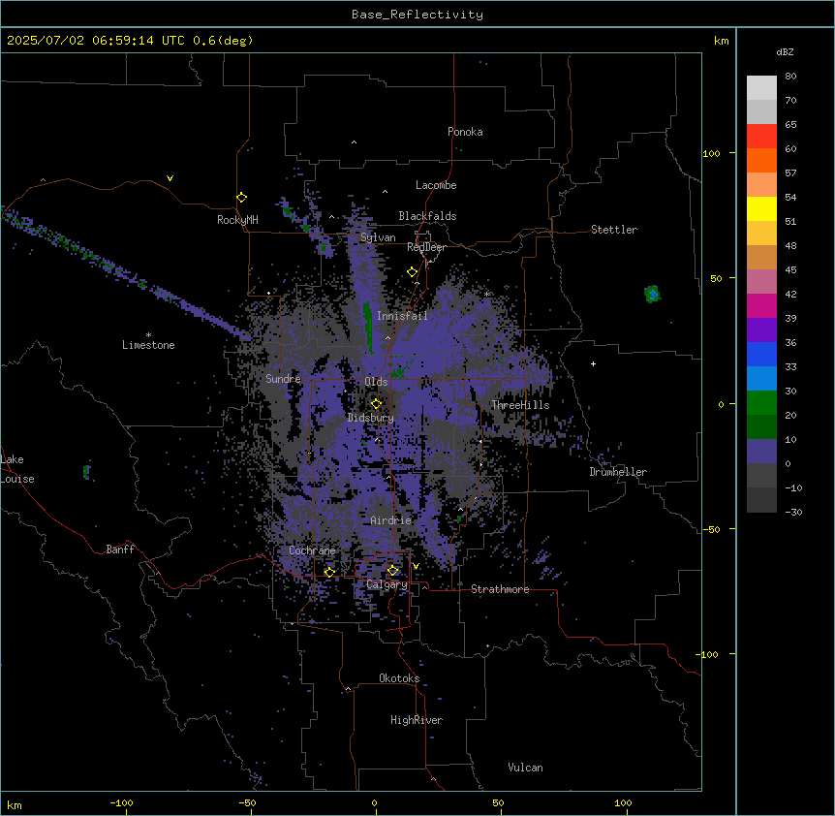Click the km unit label at top right
Image resolution: width=835 pixels, height=816 pixels.
722,41
